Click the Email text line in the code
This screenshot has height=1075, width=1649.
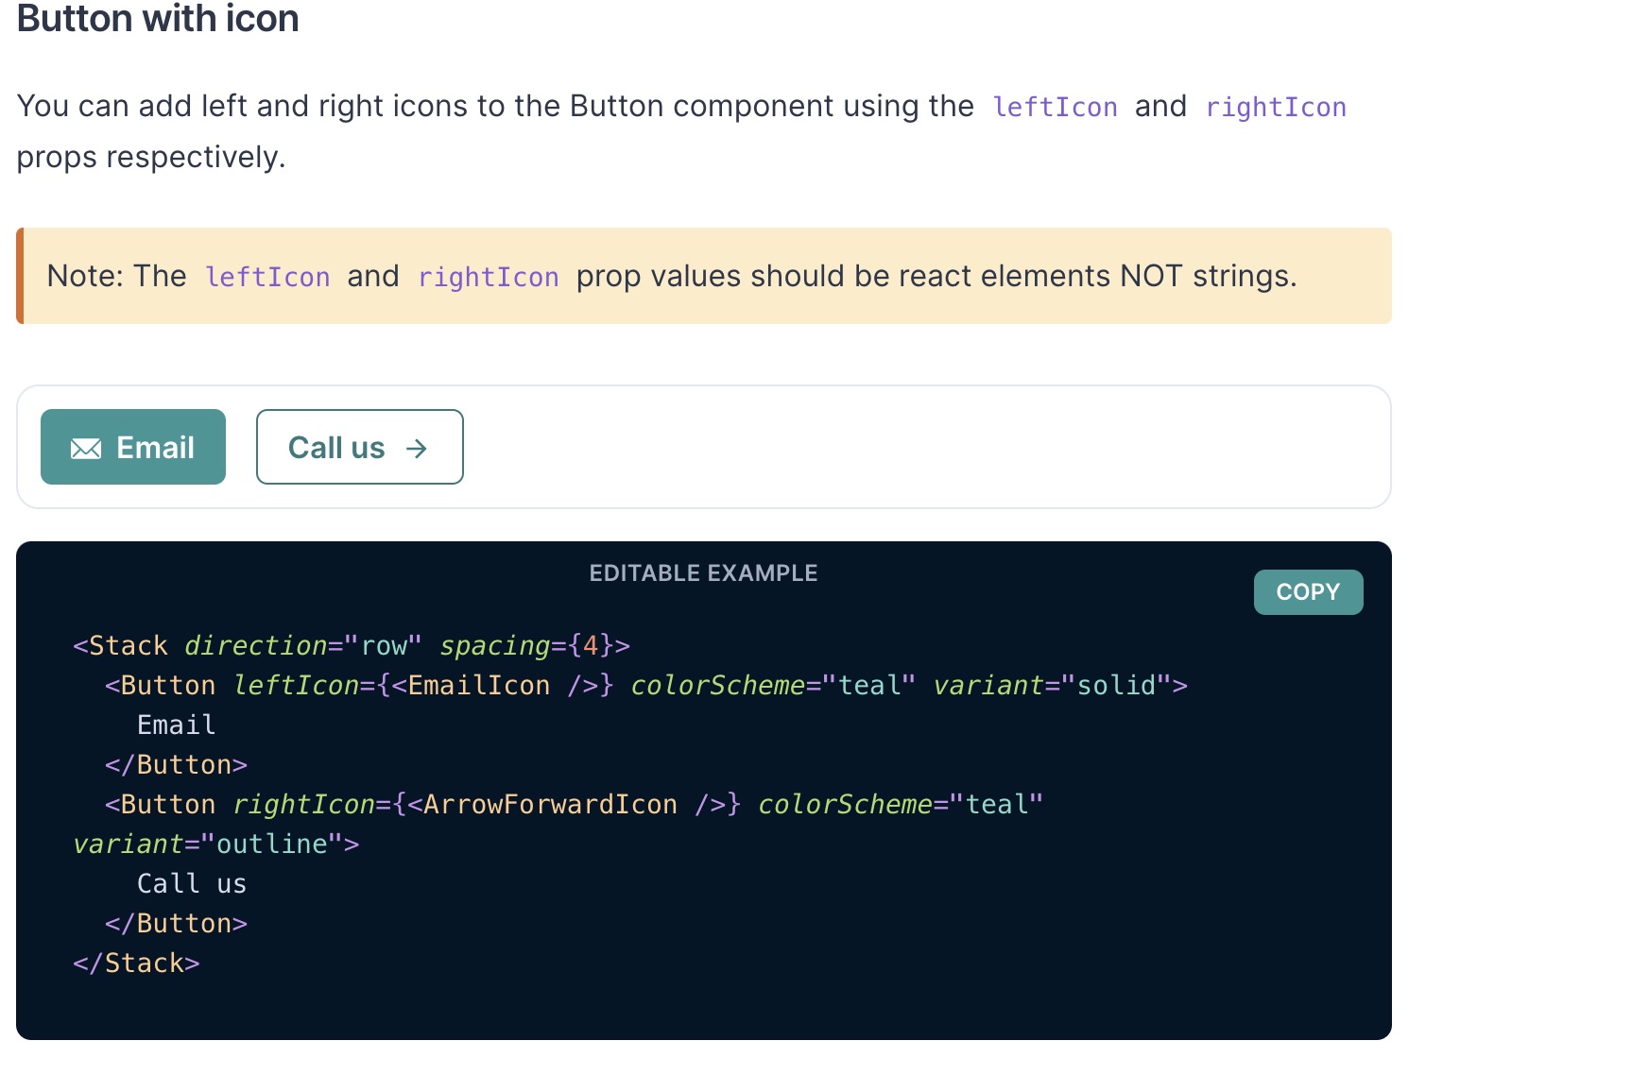pos(177,725)
